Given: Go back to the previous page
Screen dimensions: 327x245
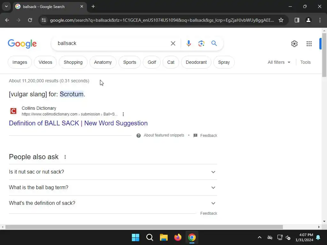Looking at the screenshot, I should [x=7, y=20].
